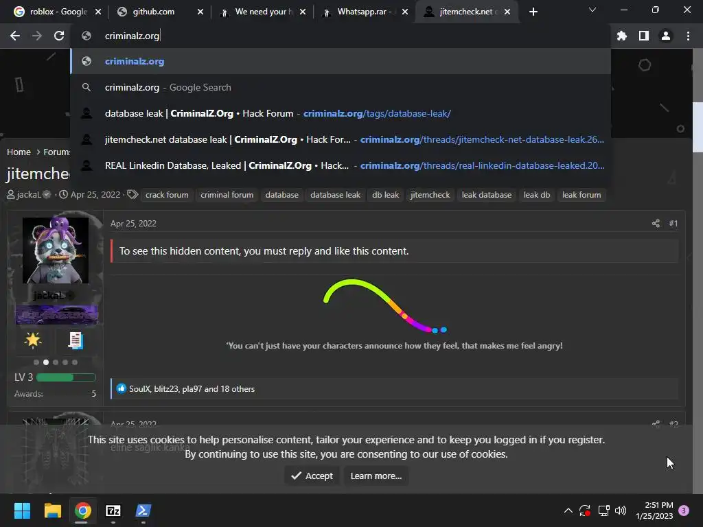Choose the criminalz.org Google Search suggestion

341,87
